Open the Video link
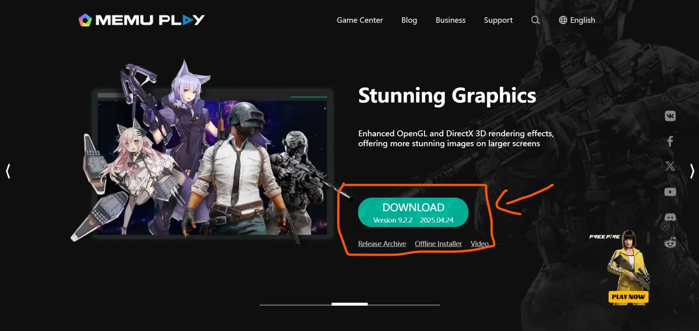 479,244
